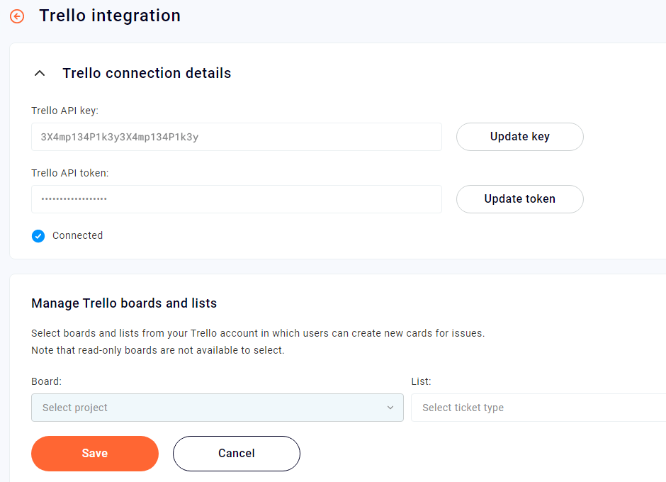The image size is (666, 482).
Task: Click the 'Select boards and lists' description line
Action: coord(258,333)
